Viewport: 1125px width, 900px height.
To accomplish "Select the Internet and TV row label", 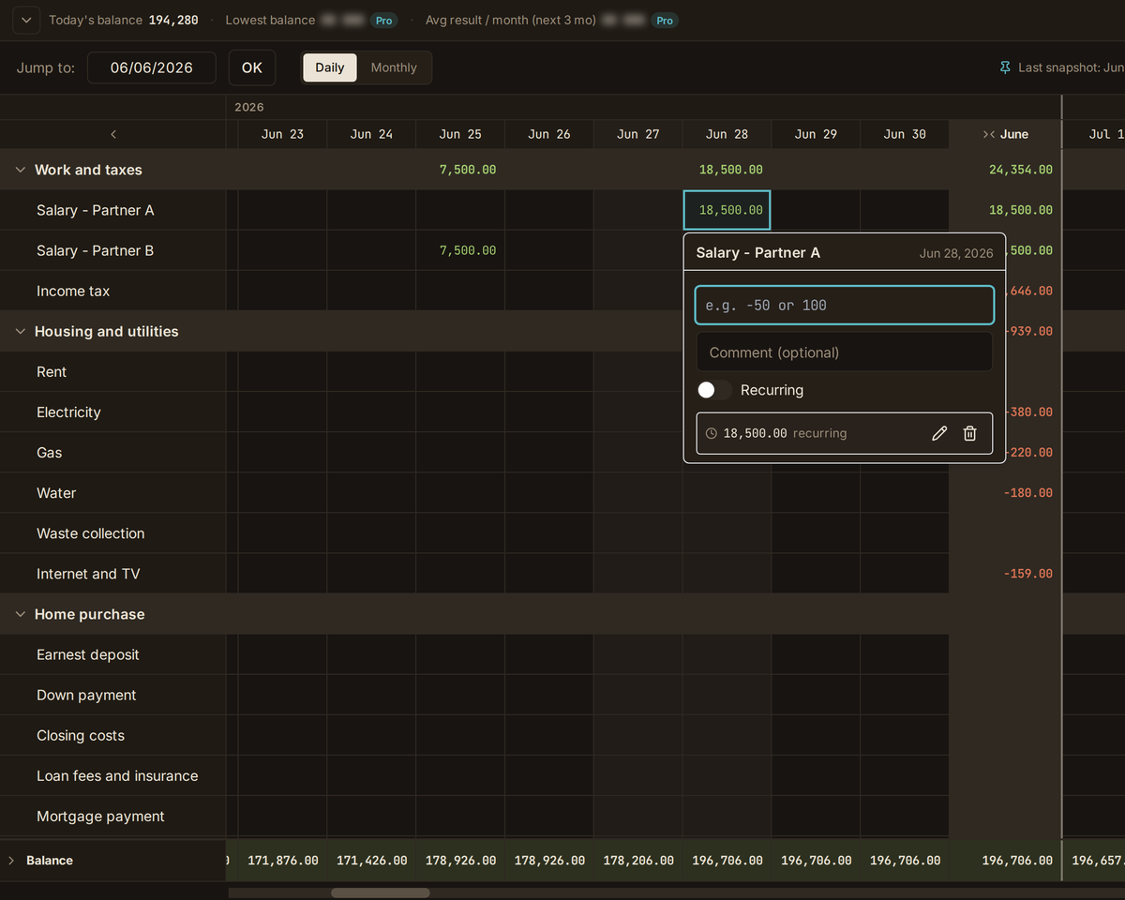I will 88,573.
